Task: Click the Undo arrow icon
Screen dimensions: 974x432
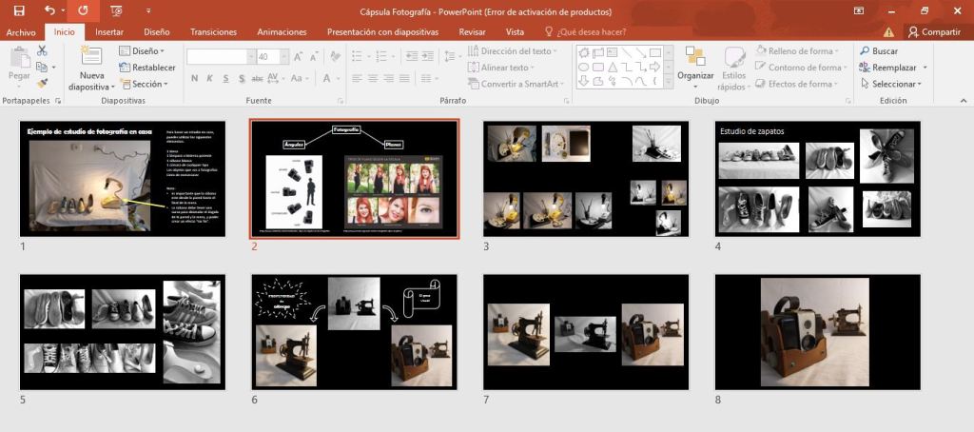Action: (49, 10)
